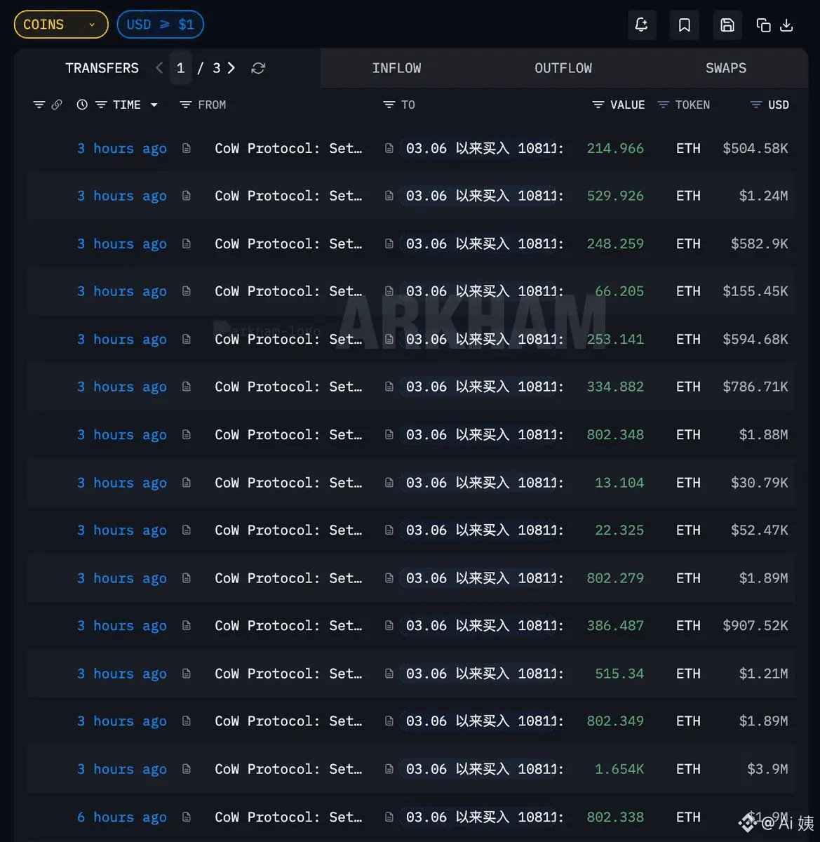Viewport: 820px width, 842px height.
Task: Open the leftmost column filter icon
Action: coord(39,105)
